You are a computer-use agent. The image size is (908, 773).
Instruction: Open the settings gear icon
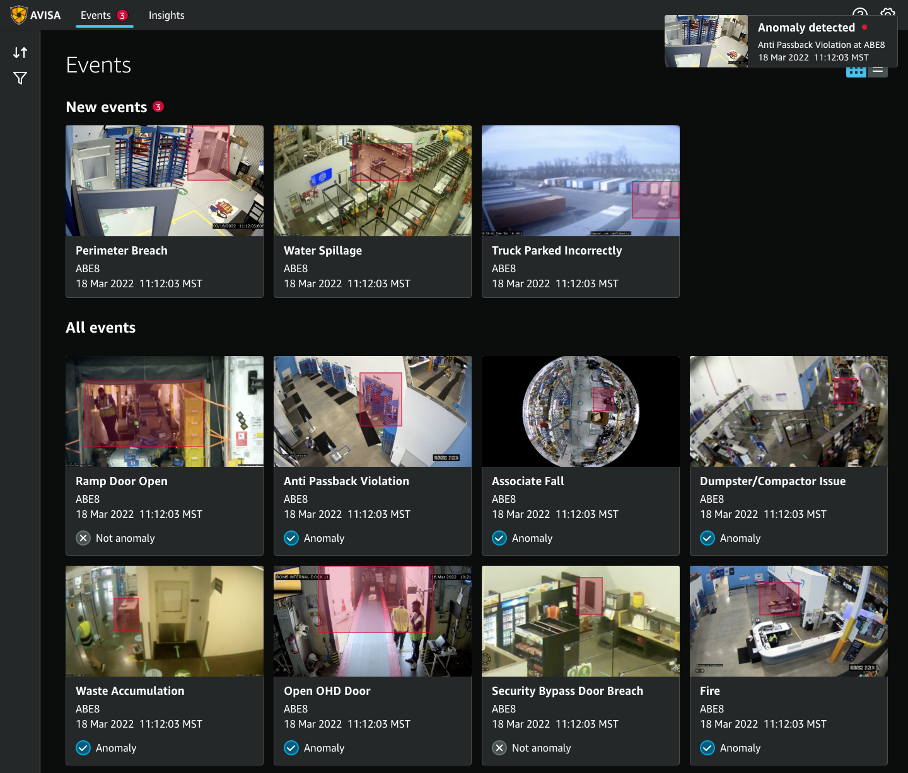pos(888,13)
